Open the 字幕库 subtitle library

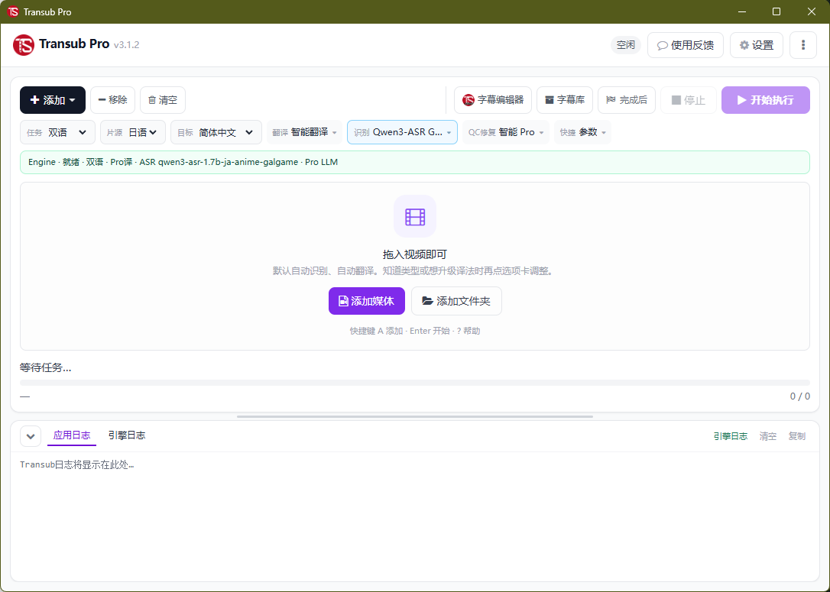point(564,100)
